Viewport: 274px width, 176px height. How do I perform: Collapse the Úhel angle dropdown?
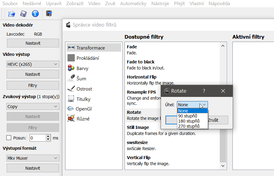point(192,105)
